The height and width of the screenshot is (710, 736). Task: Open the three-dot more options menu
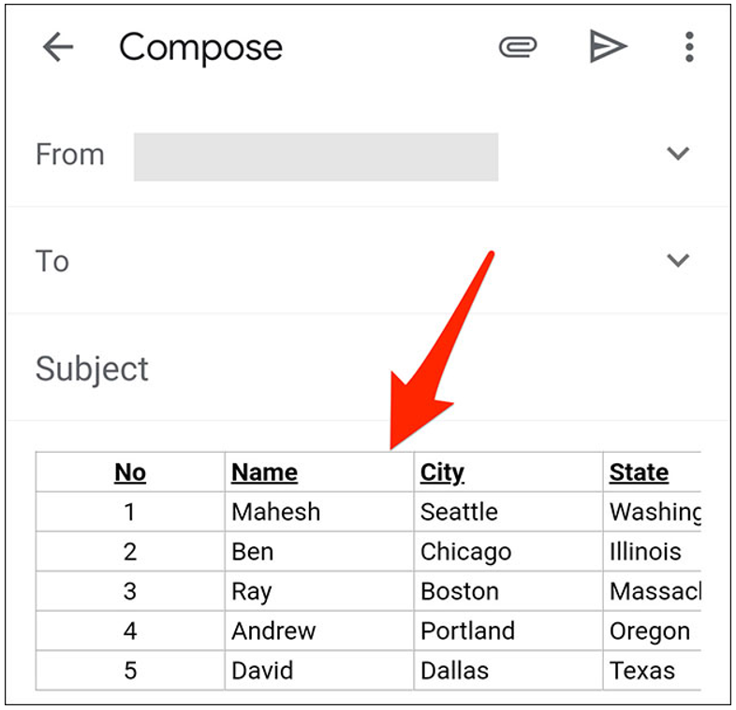[689, 47]
